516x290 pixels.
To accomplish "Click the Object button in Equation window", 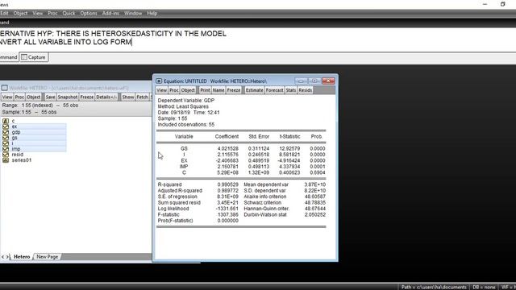I will [x=188, y=90].
